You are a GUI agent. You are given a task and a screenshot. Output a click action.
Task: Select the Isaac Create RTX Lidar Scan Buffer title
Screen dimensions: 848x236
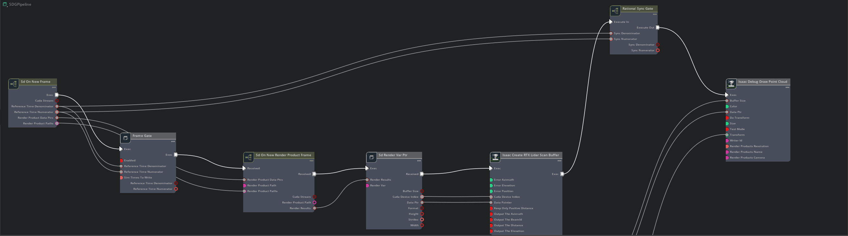[531, 155]
